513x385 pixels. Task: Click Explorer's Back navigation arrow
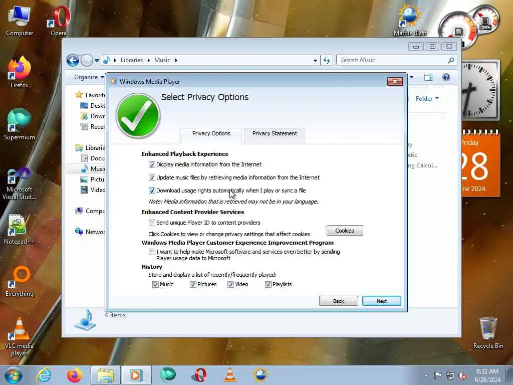pyautogui.click(x=73, y=60)
